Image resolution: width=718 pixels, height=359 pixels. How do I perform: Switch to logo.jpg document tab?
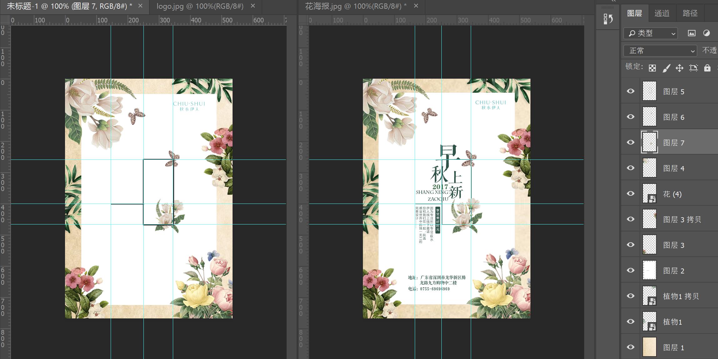point(200,6)
